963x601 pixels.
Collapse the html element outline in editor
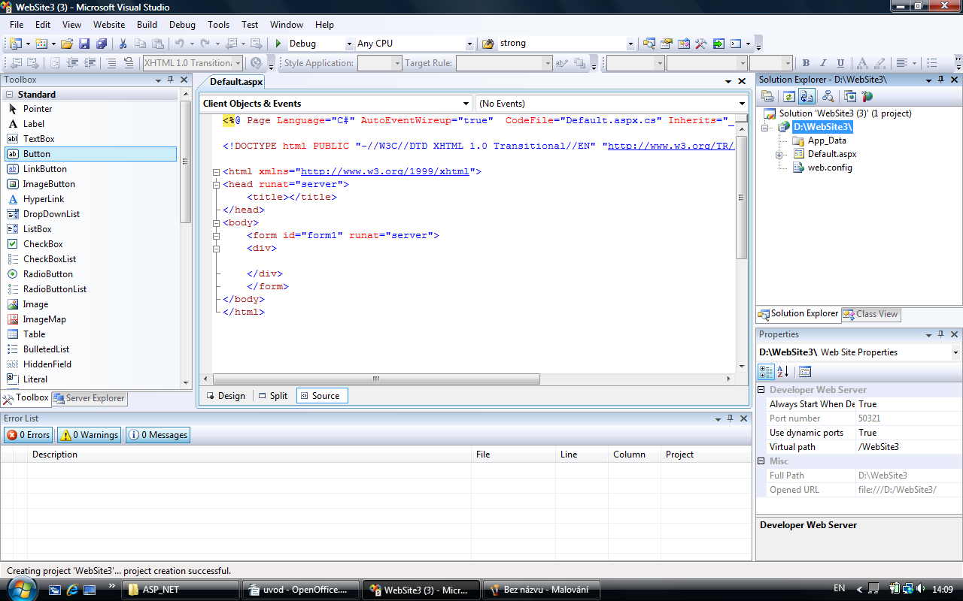point(217,172)
